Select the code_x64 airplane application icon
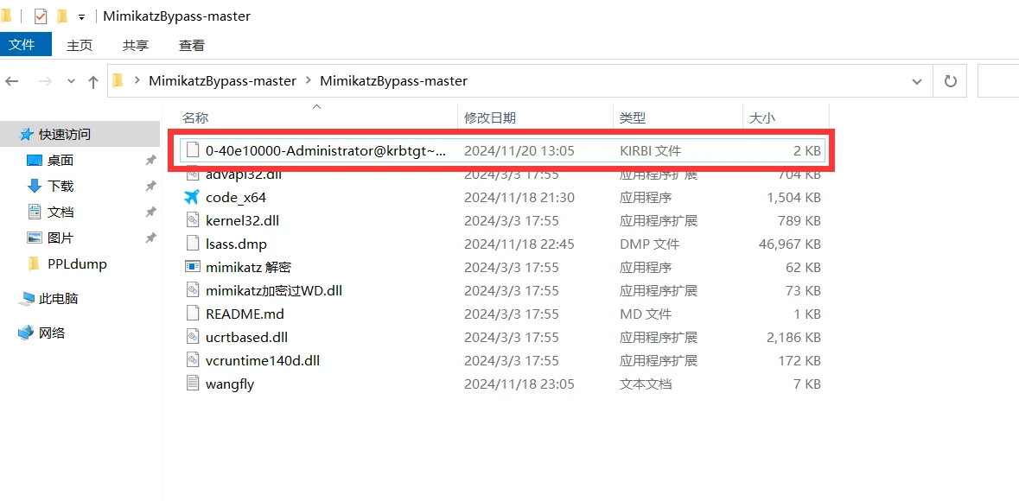Image resolution: width=1019 pixels, height=501 pixels. coord(192,197)
